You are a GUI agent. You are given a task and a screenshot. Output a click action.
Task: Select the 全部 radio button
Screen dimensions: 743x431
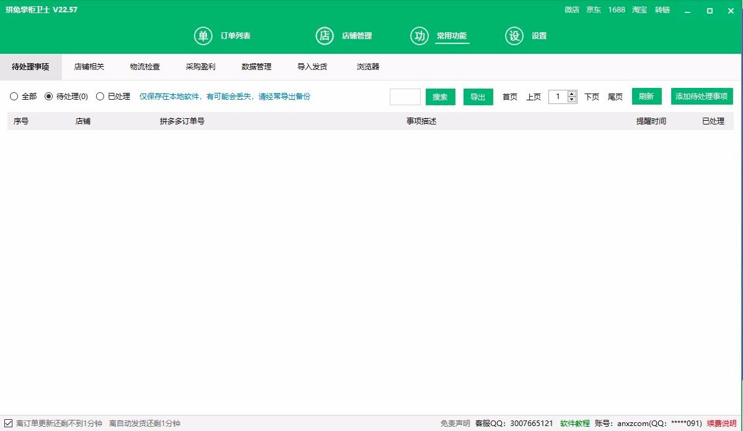[14, 97]
